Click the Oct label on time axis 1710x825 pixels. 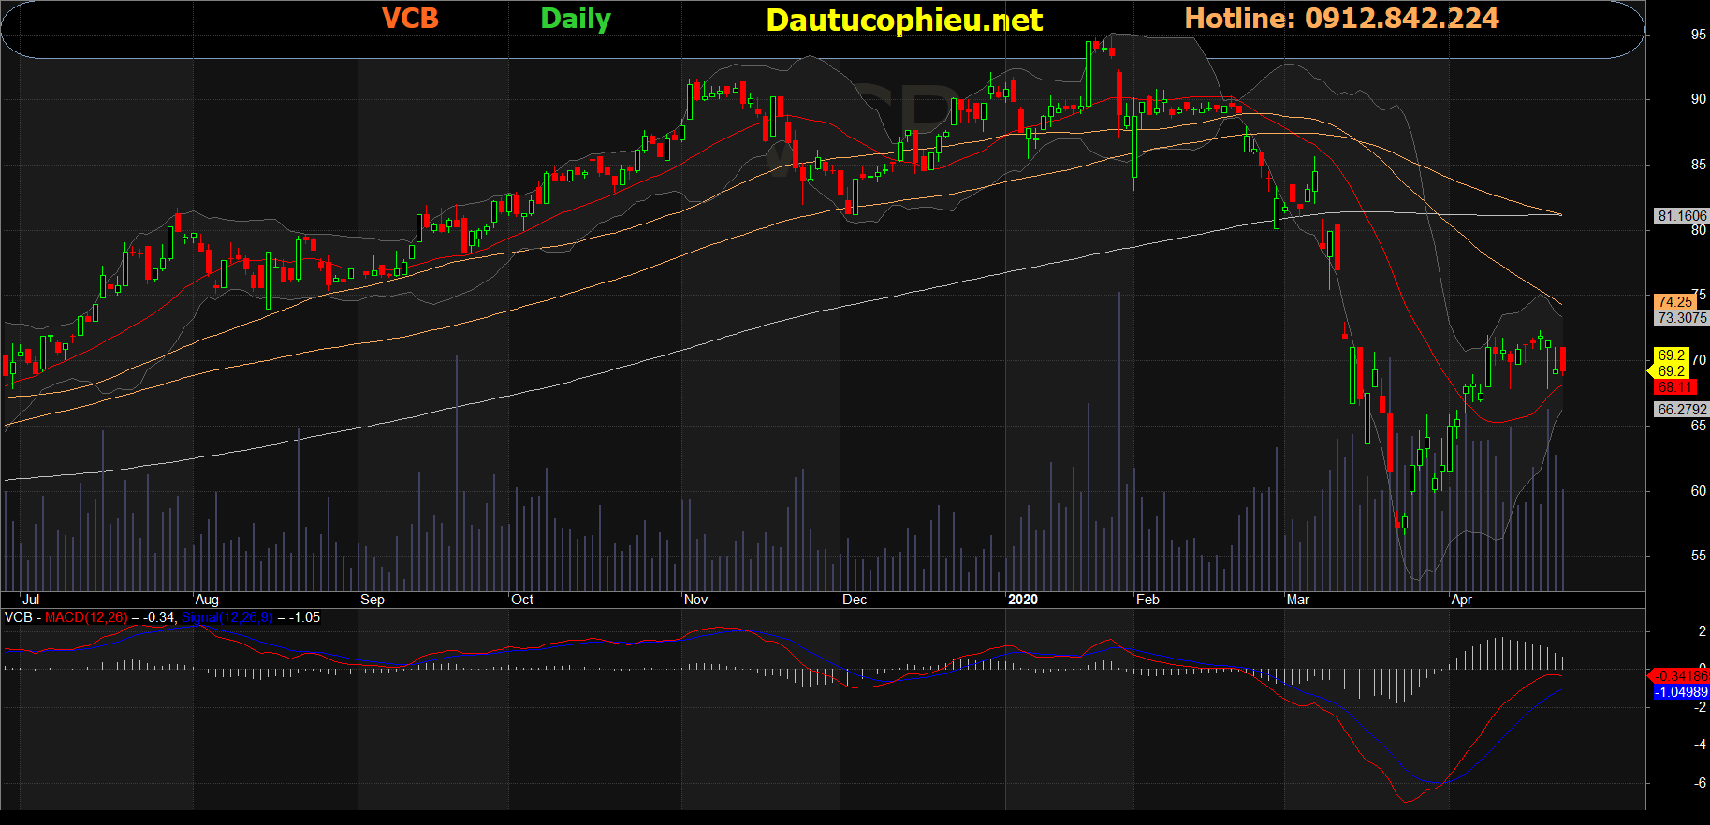[x=522, y=600]
